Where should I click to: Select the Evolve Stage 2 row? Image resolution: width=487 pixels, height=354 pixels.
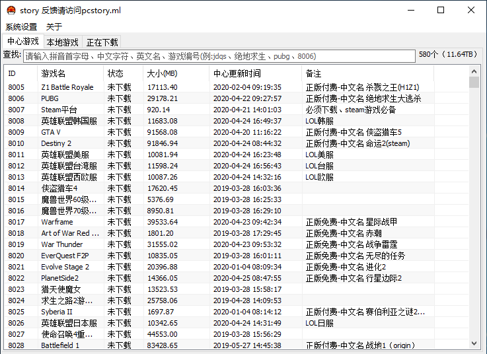click(x=236, y=267)
